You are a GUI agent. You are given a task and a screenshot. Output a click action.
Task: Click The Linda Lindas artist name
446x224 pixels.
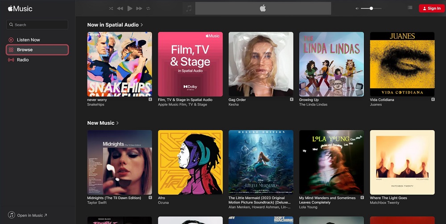[x=313, y=105]
